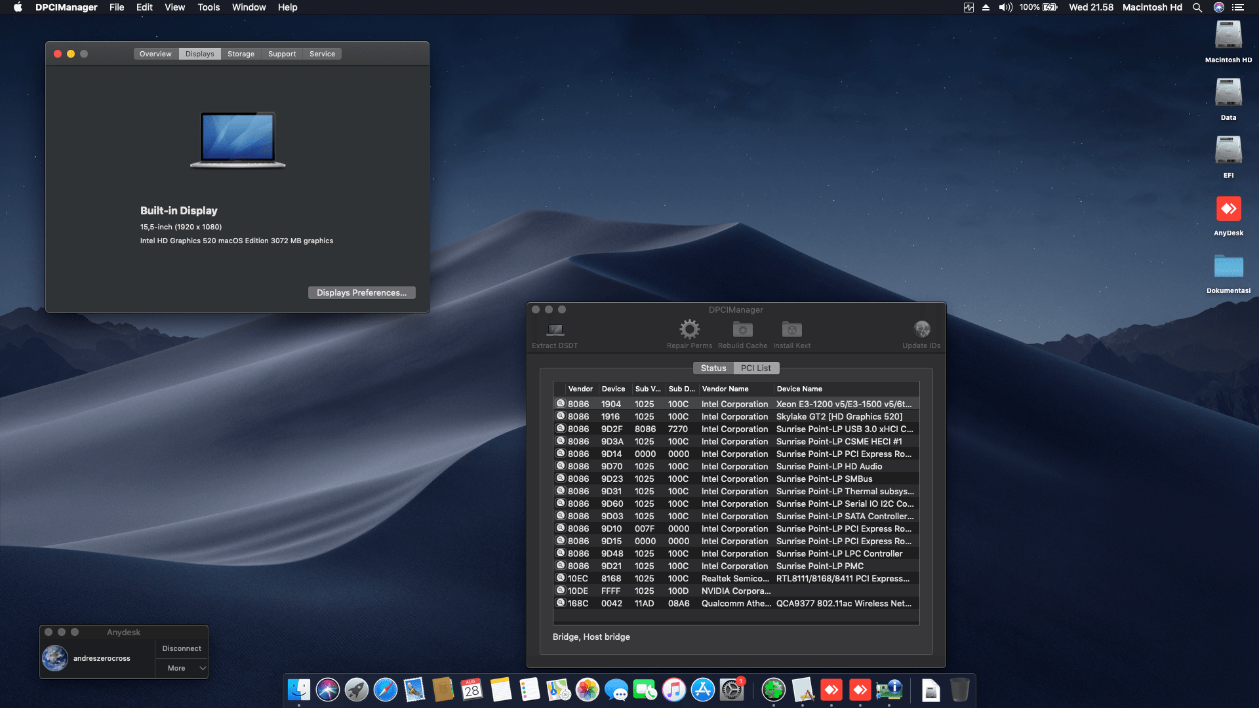Click the volume icon in menu bar

pyautogui.click(x=1005, y=7)
